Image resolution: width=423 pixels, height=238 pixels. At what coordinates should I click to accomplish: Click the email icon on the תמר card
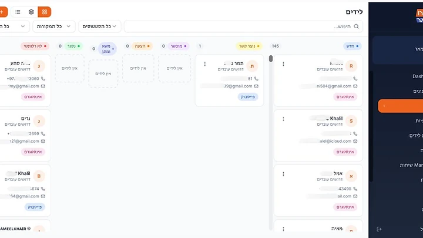tap(256, 86)
